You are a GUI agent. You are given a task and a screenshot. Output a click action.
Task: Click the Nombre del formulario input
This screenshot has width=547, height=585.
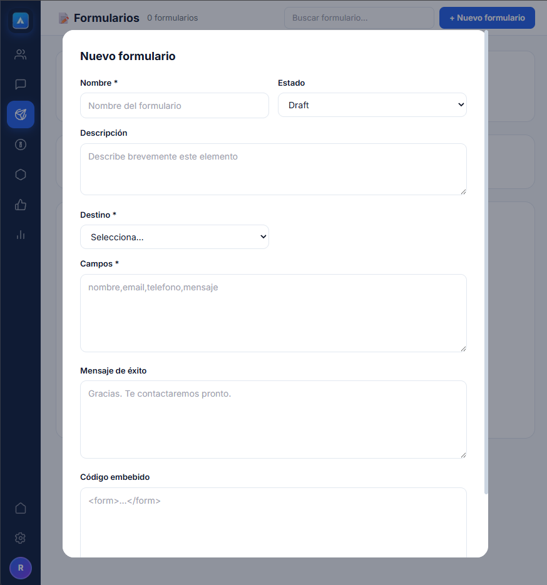(x=175, y=106)
